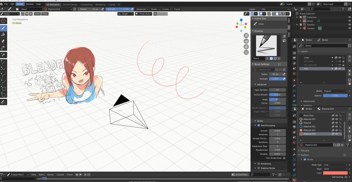Open the Curves popover in tool header
Screen dimensions: 352x182
pyautogui.click(x=167, y=9)
